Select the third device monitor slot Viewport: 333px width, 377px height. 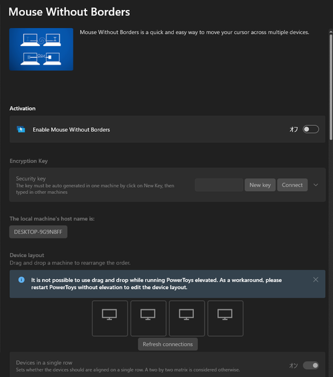click(187, 318)
